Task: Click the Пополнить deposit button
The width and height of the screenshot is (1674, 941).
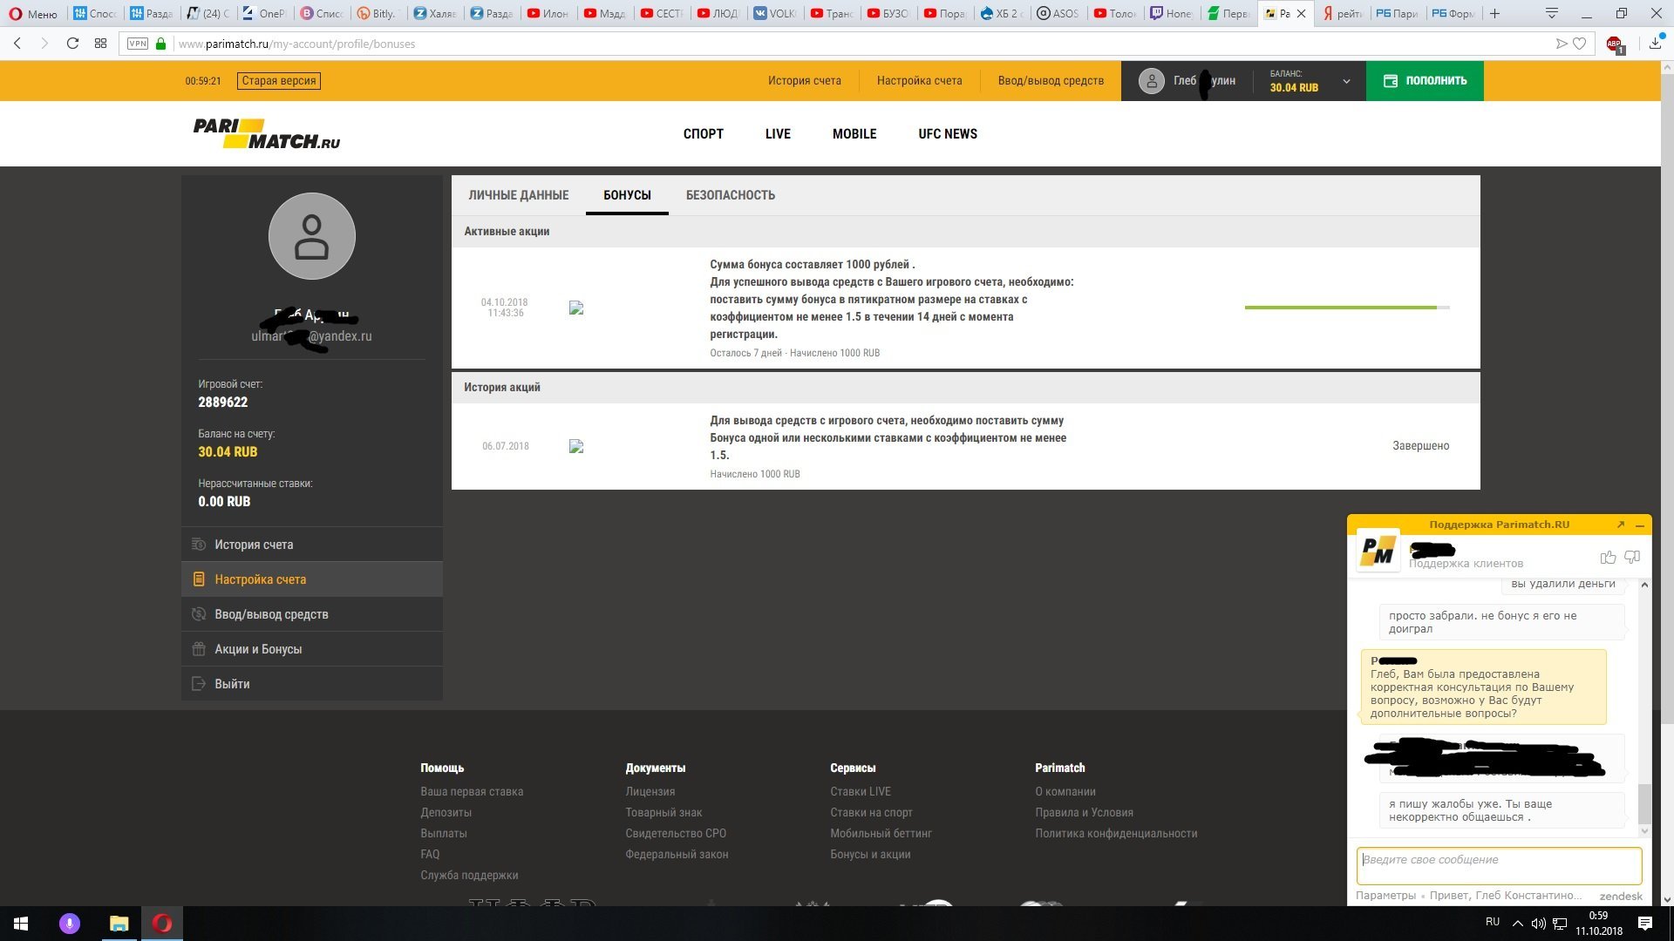Action: pyautogui.click(x=1425, y=81)
